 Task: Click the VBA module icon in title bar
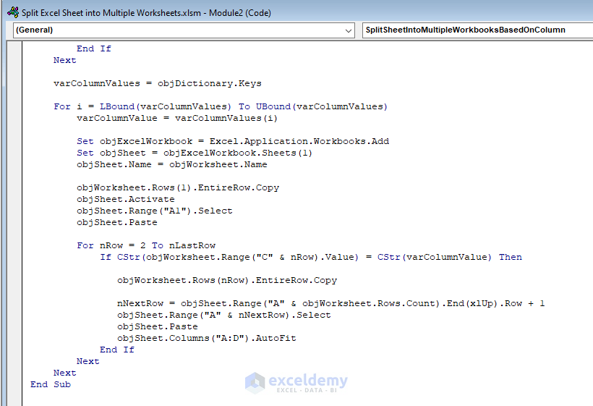(x=13, y=12)
